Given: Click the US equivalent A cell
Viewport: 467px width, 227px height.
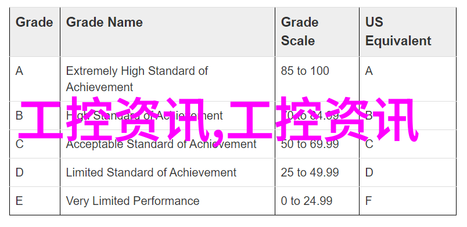Looking at the screenshot, I should pyautogui.click(x=408, y=79).
